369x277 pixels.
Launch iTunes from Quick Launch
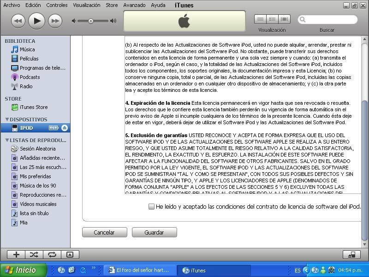(61, 270)
